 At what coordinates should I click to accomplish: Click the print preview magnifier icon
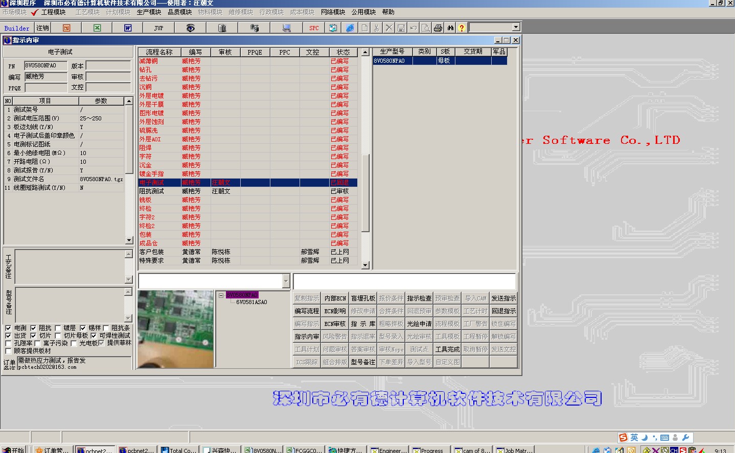coord(426,28)
